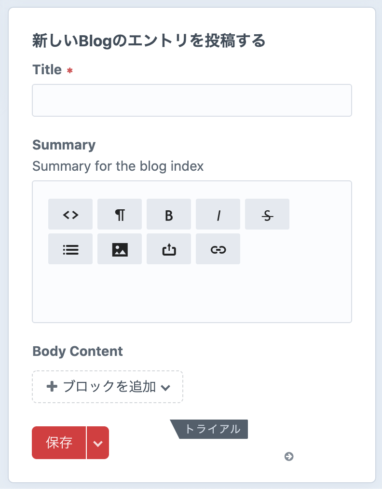Click the Title field label

(x=47, y=70)
